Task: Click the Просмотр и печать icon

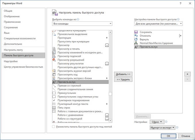Action: 54,49
